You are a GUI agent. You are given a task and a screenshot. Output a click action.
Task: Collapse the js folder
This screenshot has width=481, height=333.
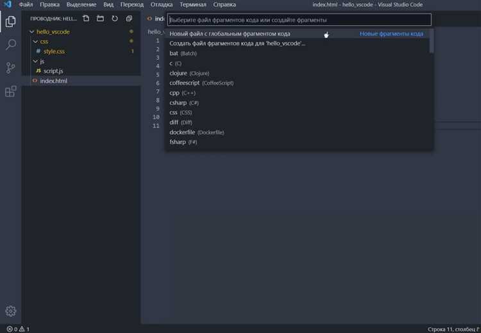[x=42, y=61]
